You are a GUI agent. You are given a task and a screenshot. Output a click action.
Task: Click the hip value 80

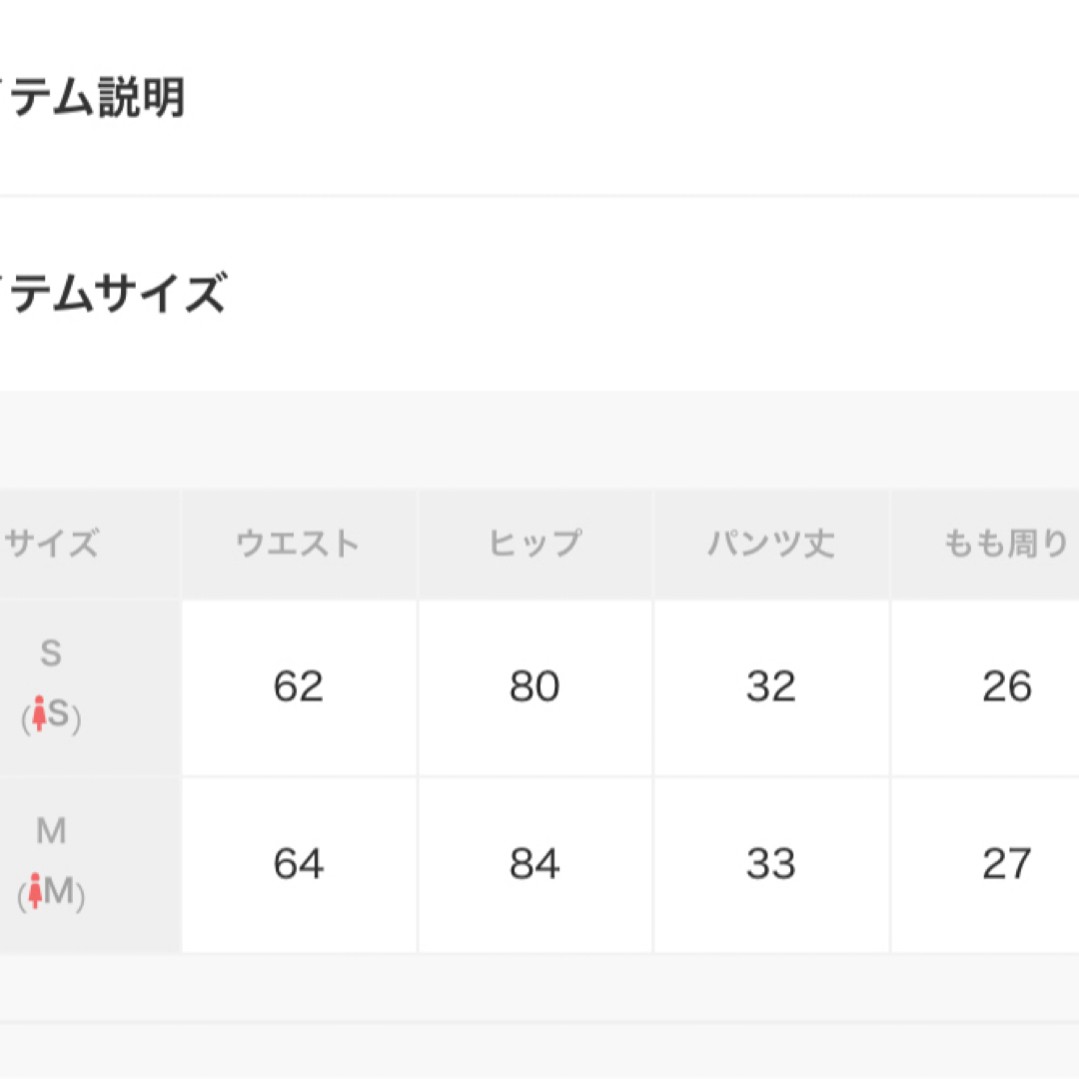click(x=535, y=686)
